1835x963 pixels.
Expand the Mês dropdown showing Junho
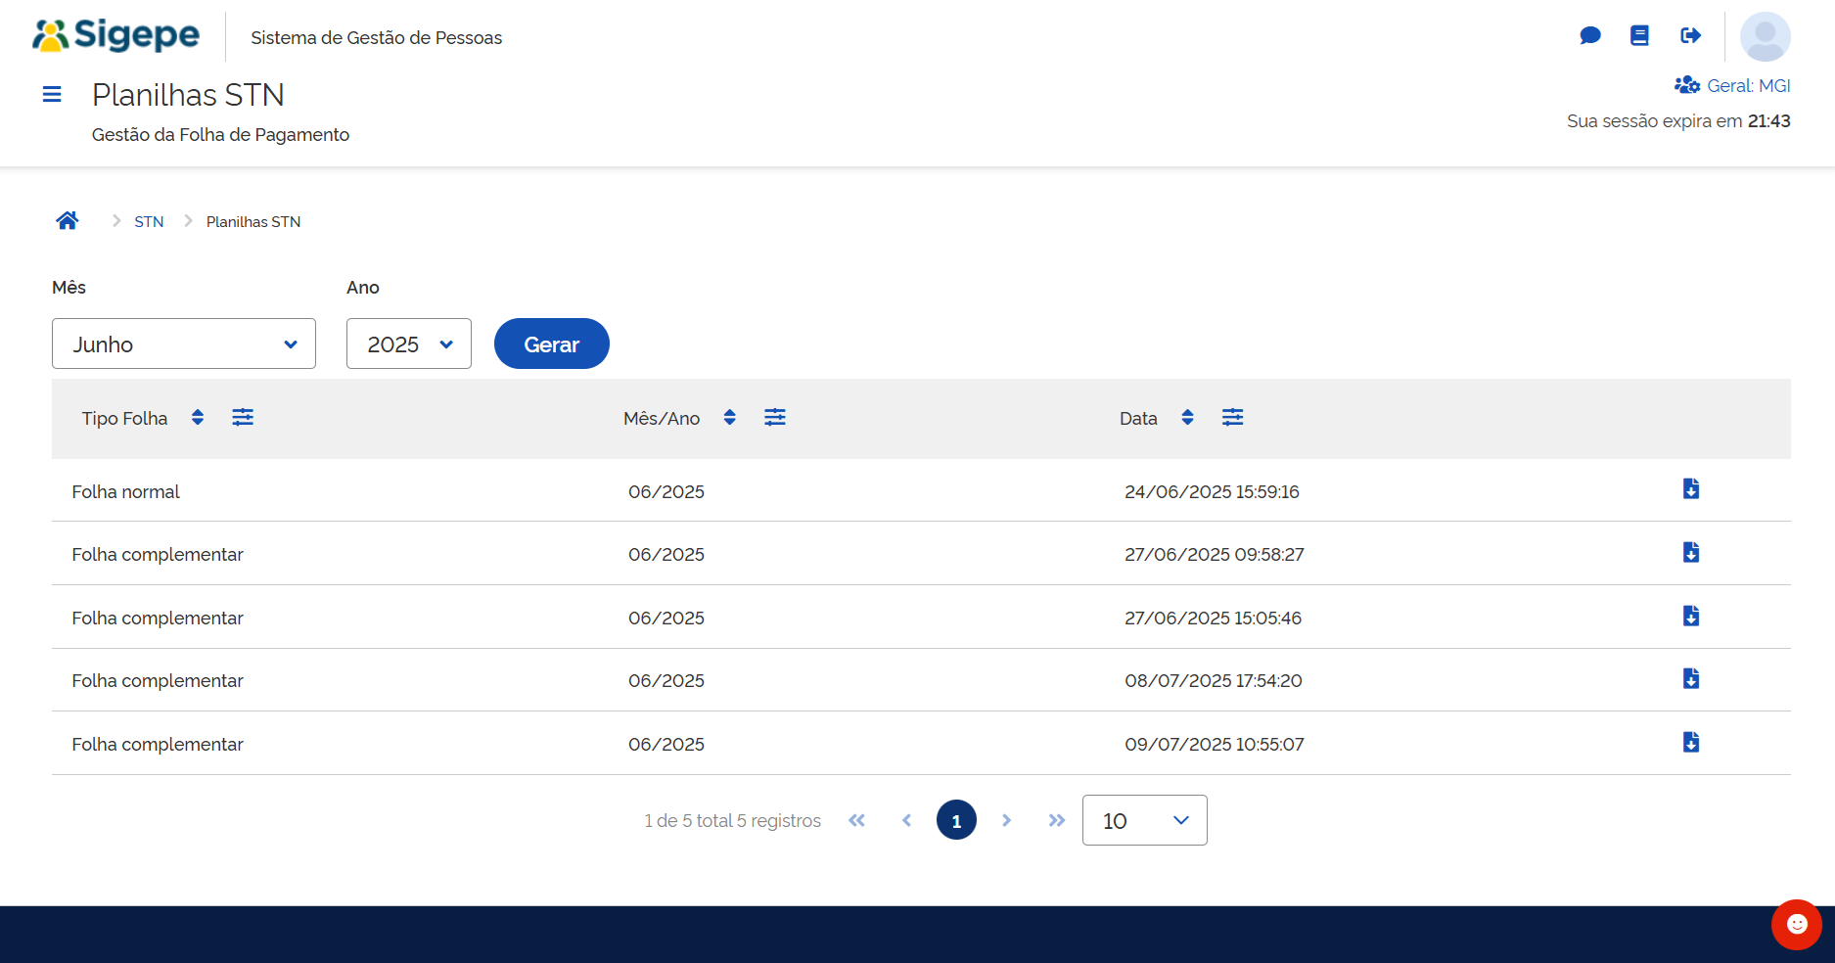coord(184,344)
